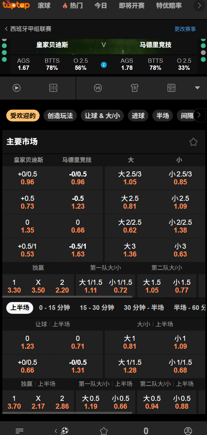Open the live stream play icon
This screenshot has height=435, width=207.
coord(16,88)
